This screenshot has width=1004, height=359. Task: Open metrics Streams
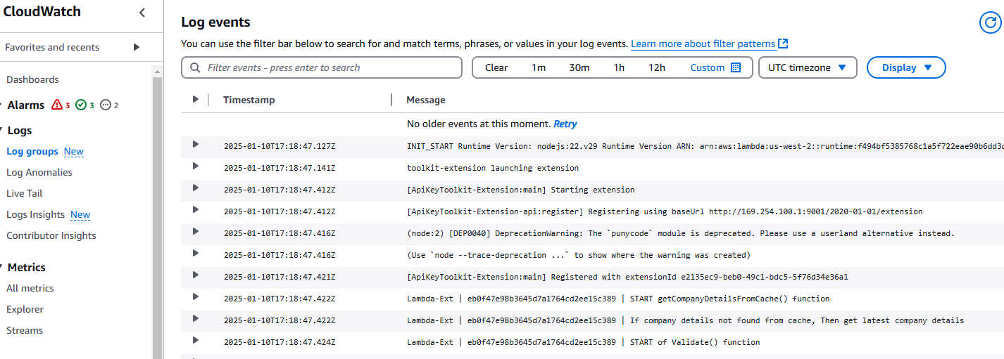point(25,330)
